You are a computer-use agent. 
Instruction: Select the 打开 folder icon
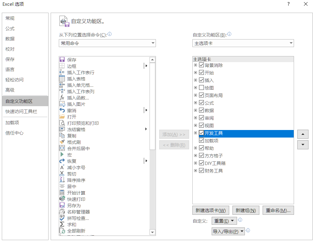tap(62, 117)
